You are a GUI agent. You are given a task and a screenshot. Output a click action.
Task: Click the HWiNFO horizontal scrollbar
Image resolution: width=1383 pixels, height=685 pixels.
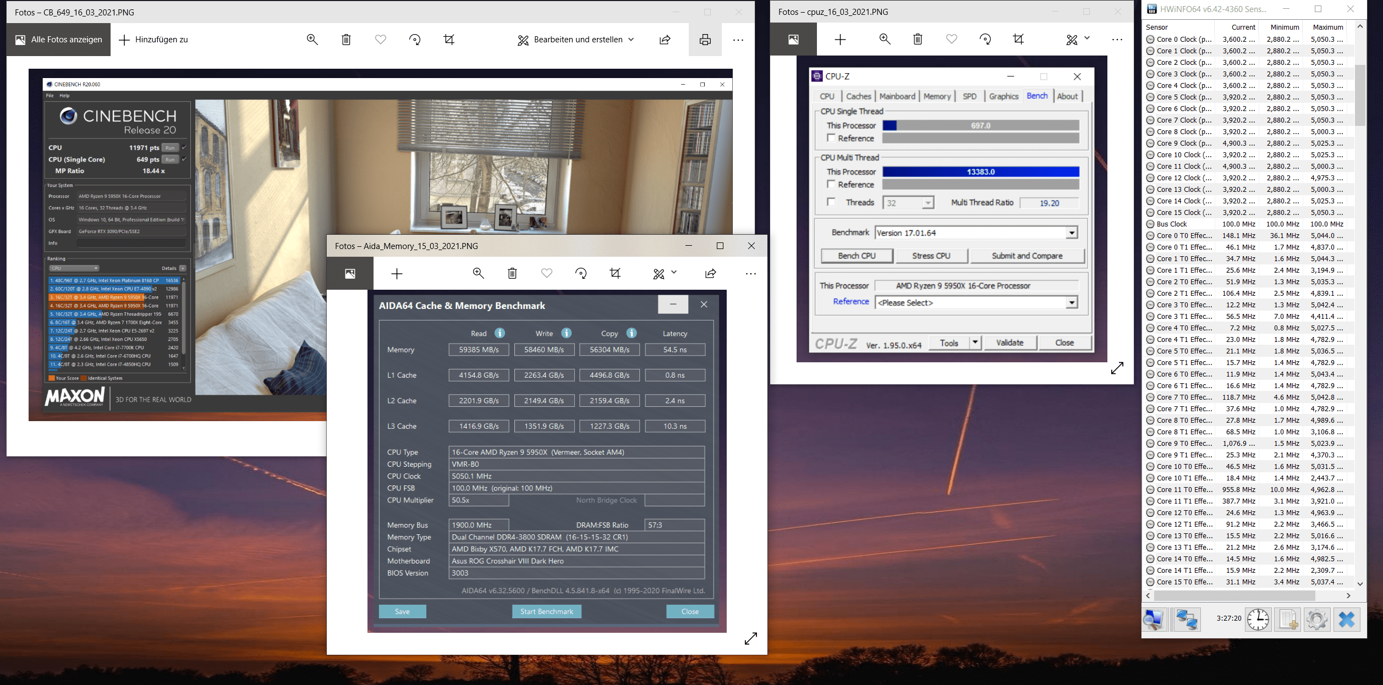point(1234,595)
